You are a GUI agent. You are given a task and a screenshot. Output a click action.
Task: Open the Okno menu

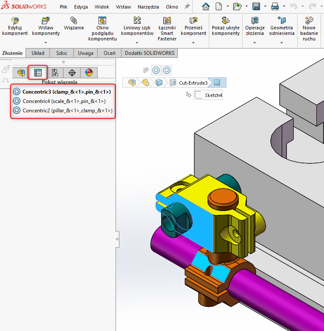coord(172,7)
